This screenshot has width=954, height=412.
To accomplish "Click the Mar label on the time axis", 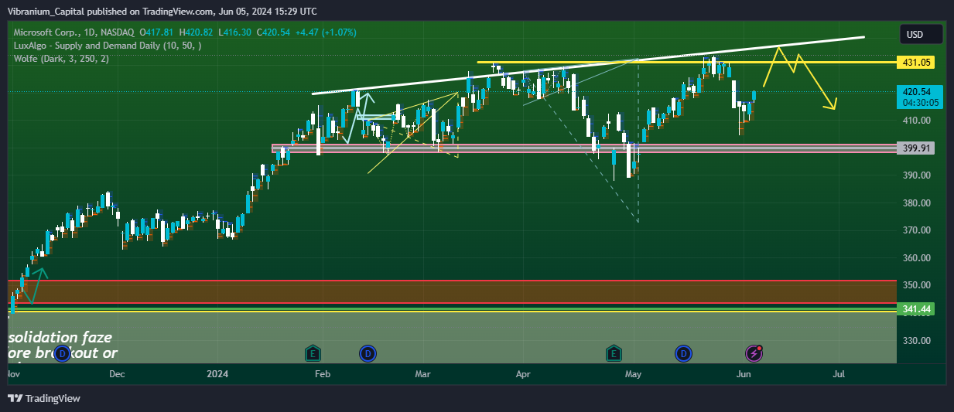I will 422,374.
